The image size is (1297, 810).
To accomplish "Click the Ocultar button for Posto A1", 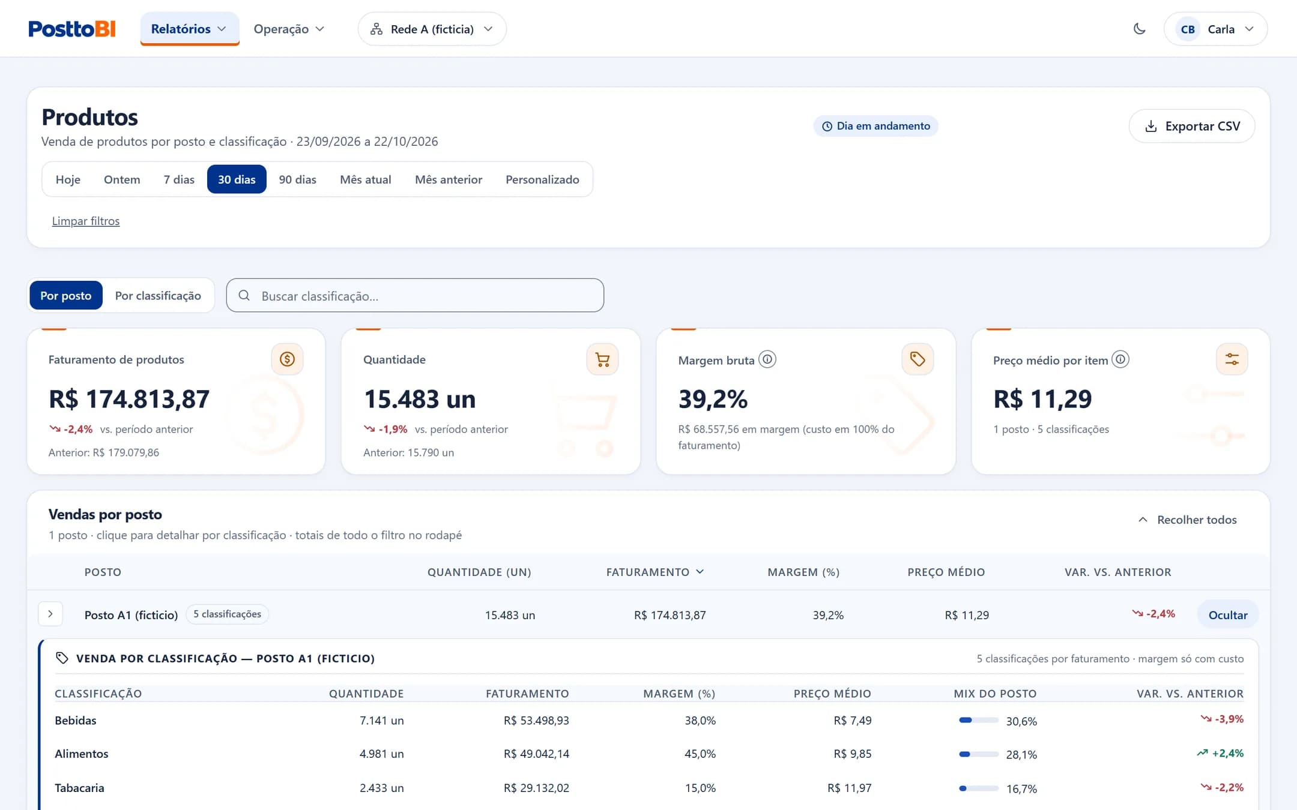I will coord(1228,614).
